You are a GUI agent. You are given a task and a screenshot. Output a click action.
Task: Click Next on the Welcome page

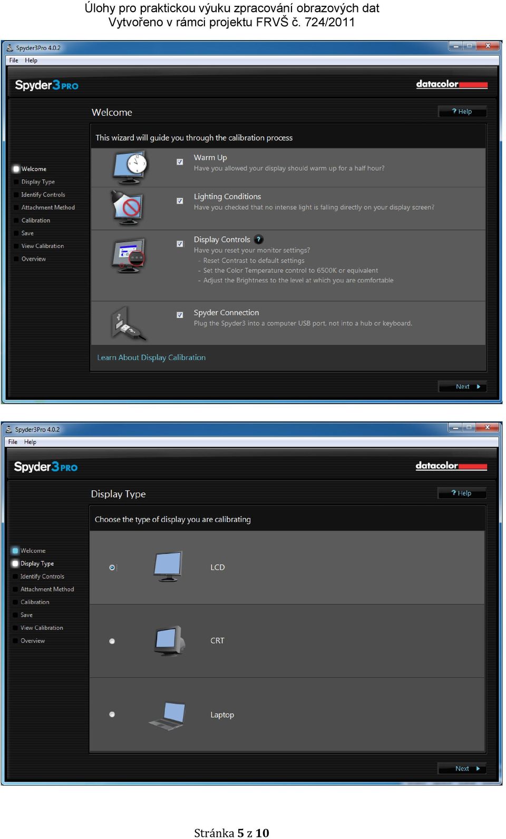point(462,386)
